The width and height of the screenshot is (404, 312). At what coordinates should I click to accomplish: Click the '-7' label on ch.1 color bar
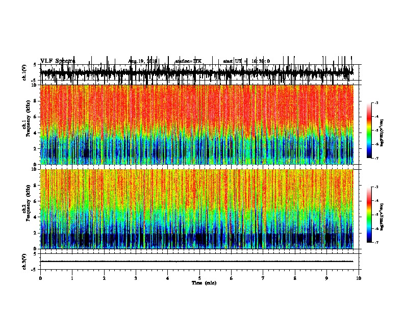[x=376, y=158]
